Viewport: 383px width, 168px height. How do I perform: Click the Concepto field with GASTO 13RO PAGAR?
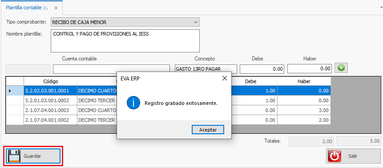pyautogui.click(x=206, y=69)
